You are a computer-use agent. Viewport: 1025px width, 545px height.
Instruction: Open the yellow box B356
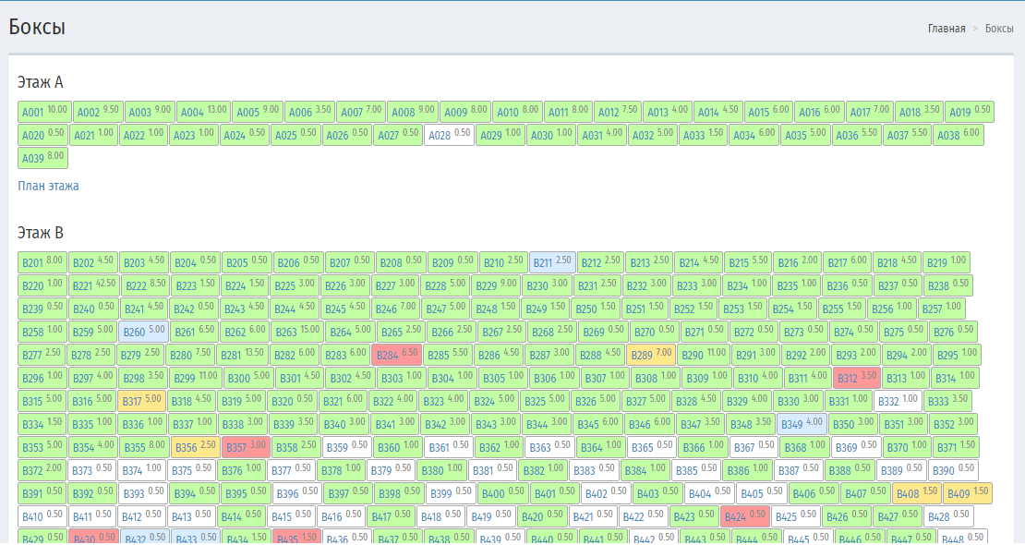pyautogui.click(x=196, y=447)
